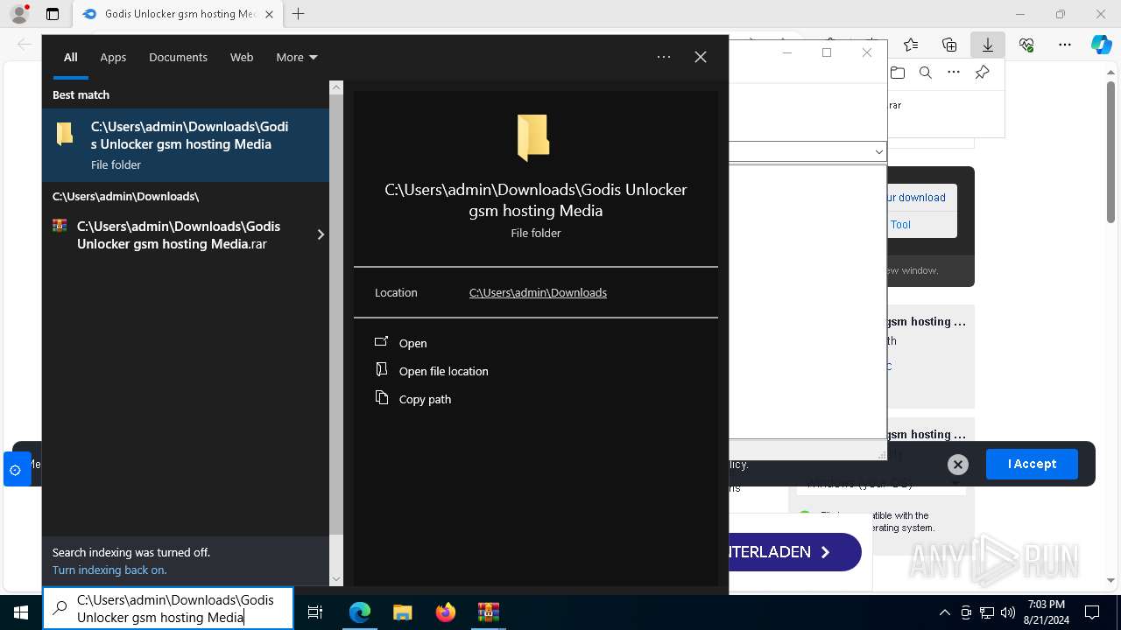Click the search results scroll up arrow
1121x630 pixels.
click(x=336, y=87)
